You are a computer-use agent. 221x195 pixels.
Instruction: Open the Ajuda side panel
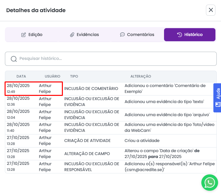coord(218,97)
